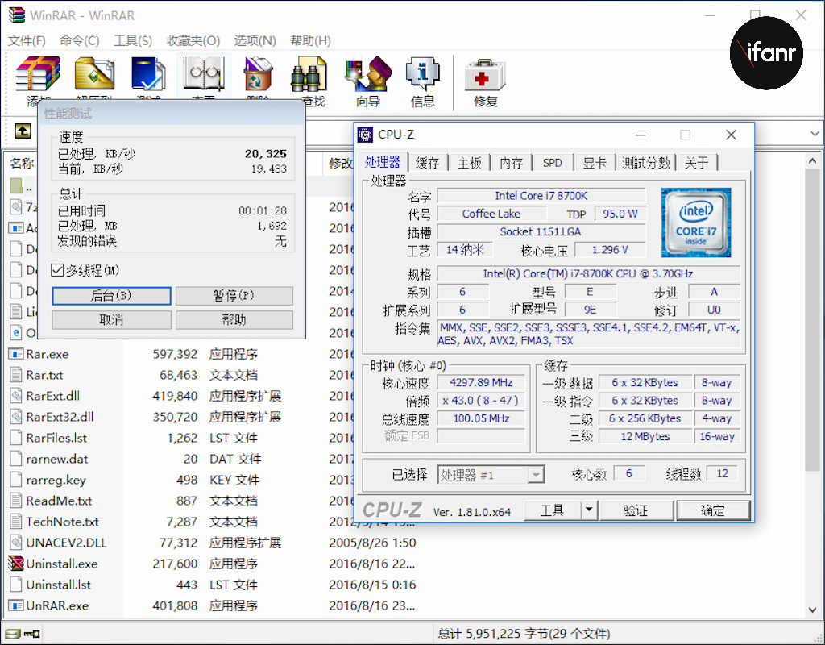Click the 验证 button in CPU-Z
This screenshot has width=825, height=645.
click(x=636, y=510)
